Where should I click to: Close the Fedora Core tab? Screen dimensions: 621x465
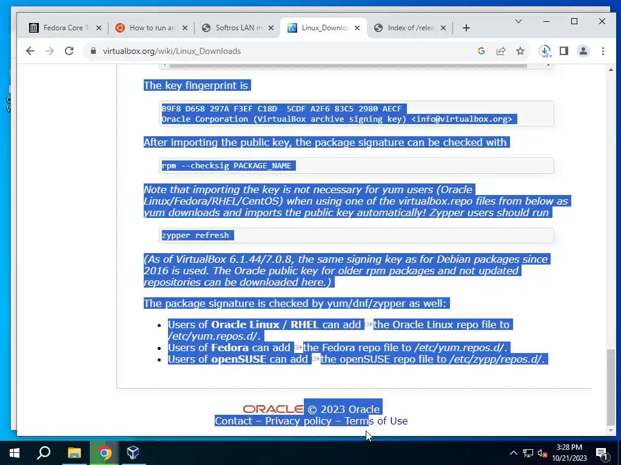pos(99,28)
